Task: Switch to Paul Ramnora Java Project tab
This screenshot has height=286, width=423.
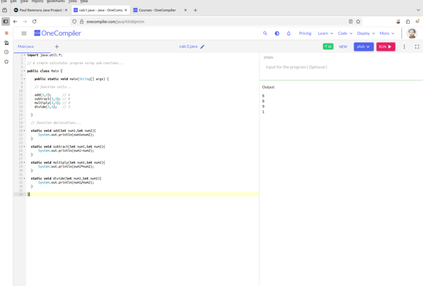Action: click(x=38, y=10)
